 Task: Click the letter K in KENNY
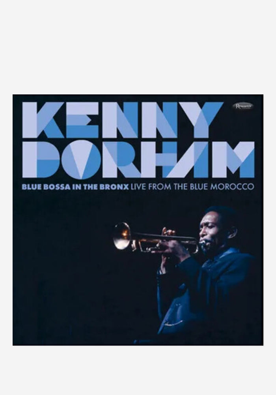pyautogui.click(x=43, y=120)
